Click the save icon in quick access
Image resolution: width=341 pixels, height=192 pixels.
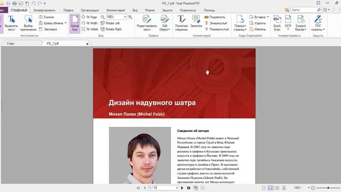click(x=9, y=3)
